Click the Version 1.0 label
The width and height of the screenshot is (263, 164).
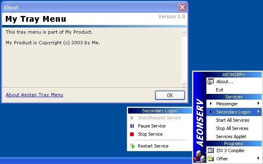tap(172, 16)
